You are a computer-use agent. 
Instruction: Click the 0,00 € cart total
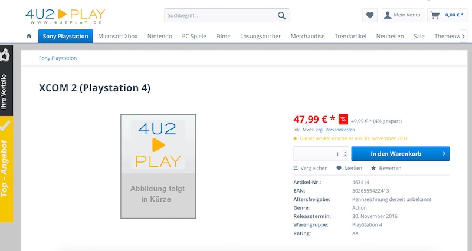454,15
